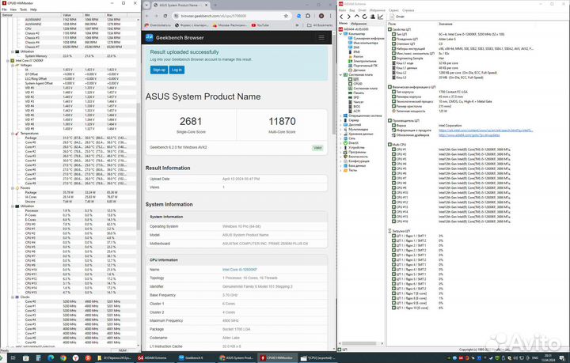Open the Сервис menu in AIDA64
This screenshot has width=570, height=363.
tap(393, 10)
